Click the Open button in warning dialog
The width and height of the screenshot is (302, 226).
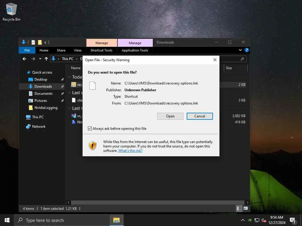pyautogui.click(x=170, y=116)
